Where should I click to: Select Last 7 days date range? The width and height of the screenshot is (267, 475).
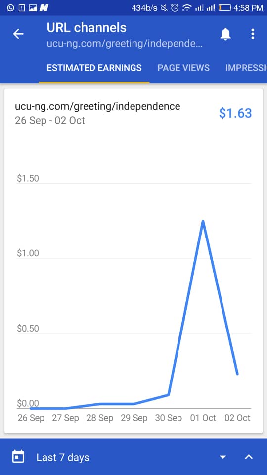click(x=63, y=457)
